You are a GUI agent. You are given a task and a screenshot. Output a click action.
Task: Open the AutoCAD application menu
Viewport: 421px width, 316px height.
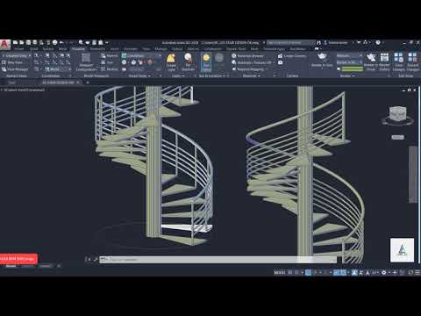coord(5,45)
